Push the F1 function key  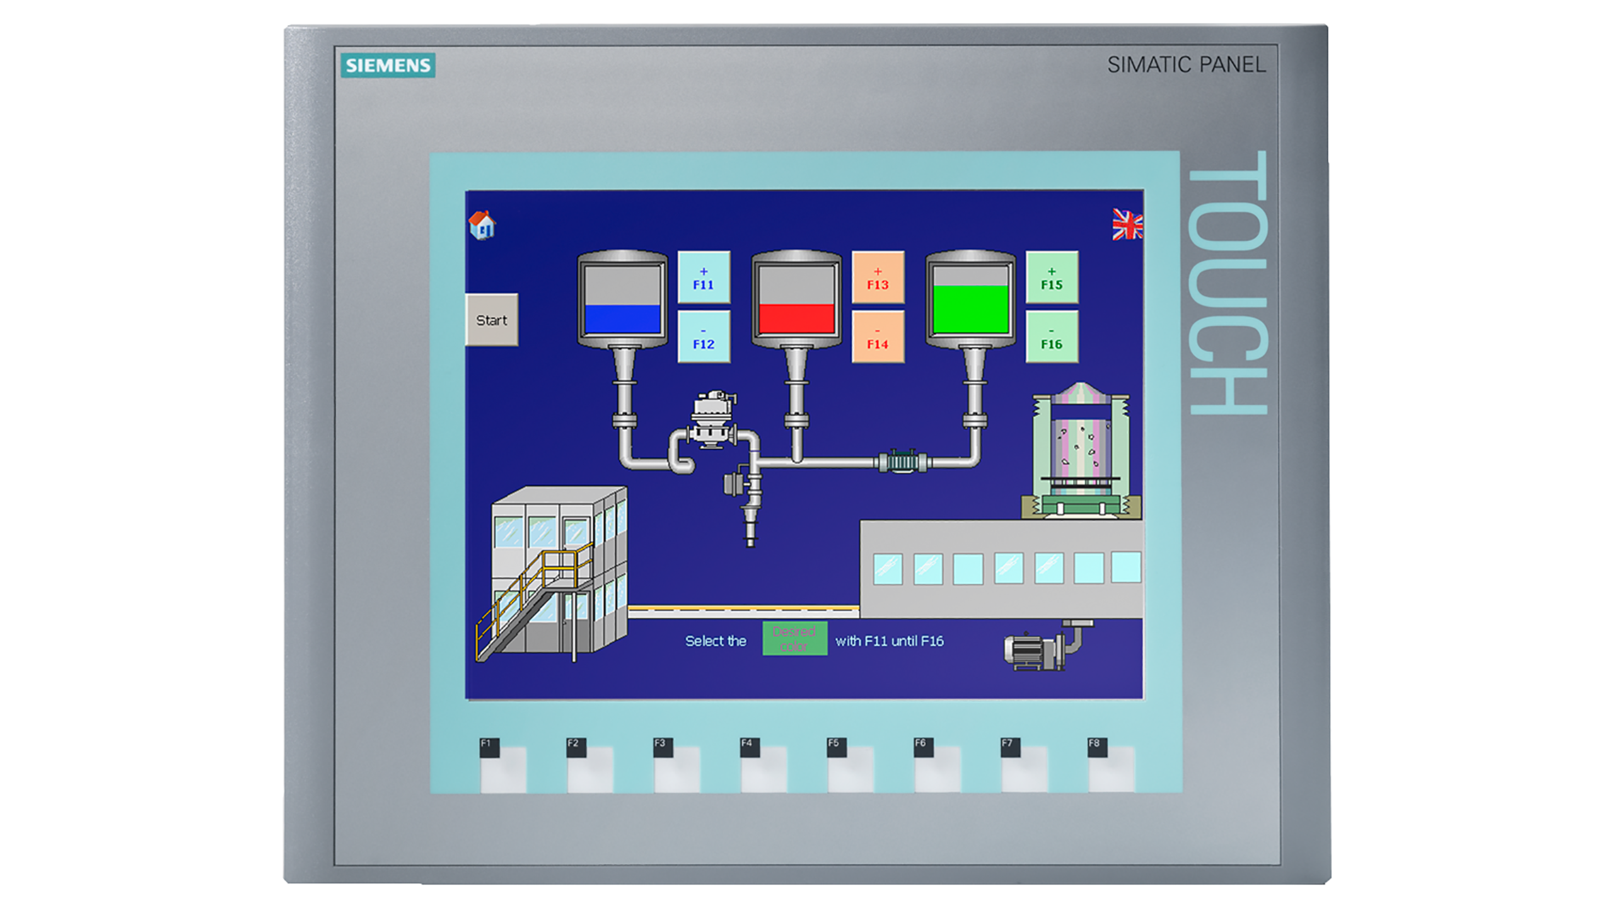point(502,765)
